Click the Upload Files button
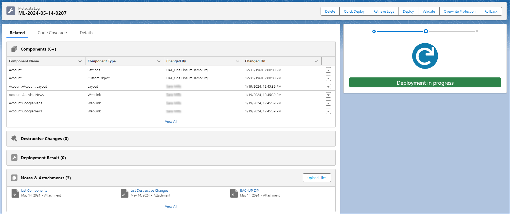 (317, 178)
